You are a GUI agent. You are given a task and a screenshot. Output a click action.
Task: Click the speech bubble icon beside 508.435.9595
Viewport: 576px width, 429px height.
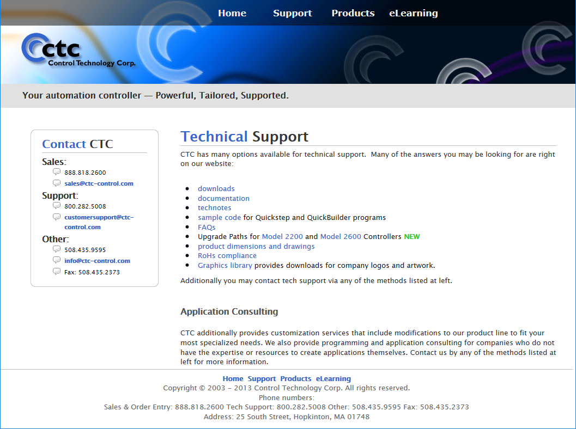(57, 249)
